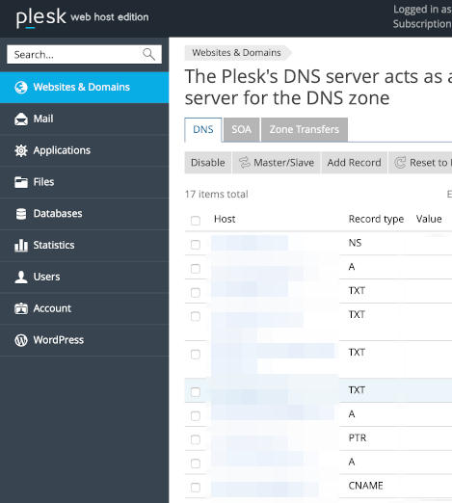Click the Applications gear icon
This screenshot has width=452, height=503.
click(x=21, y=150)
